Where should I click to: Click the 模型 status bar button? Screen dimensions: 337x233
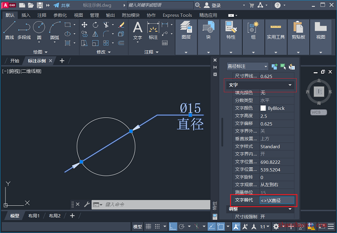(x=138, y=227)
